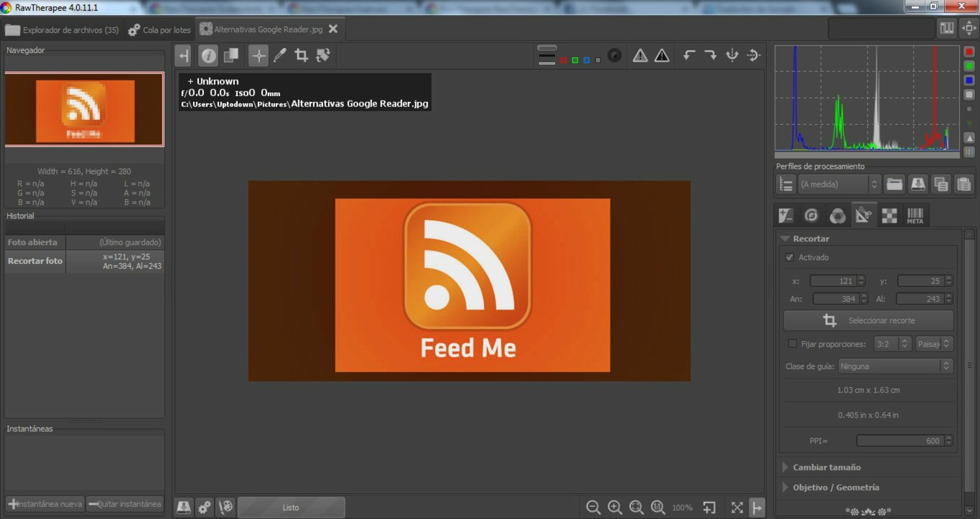Pick white balance with the eyedropper tool
Image resolution: width=980 pixels, height=519 pixels.
(279, 55)
